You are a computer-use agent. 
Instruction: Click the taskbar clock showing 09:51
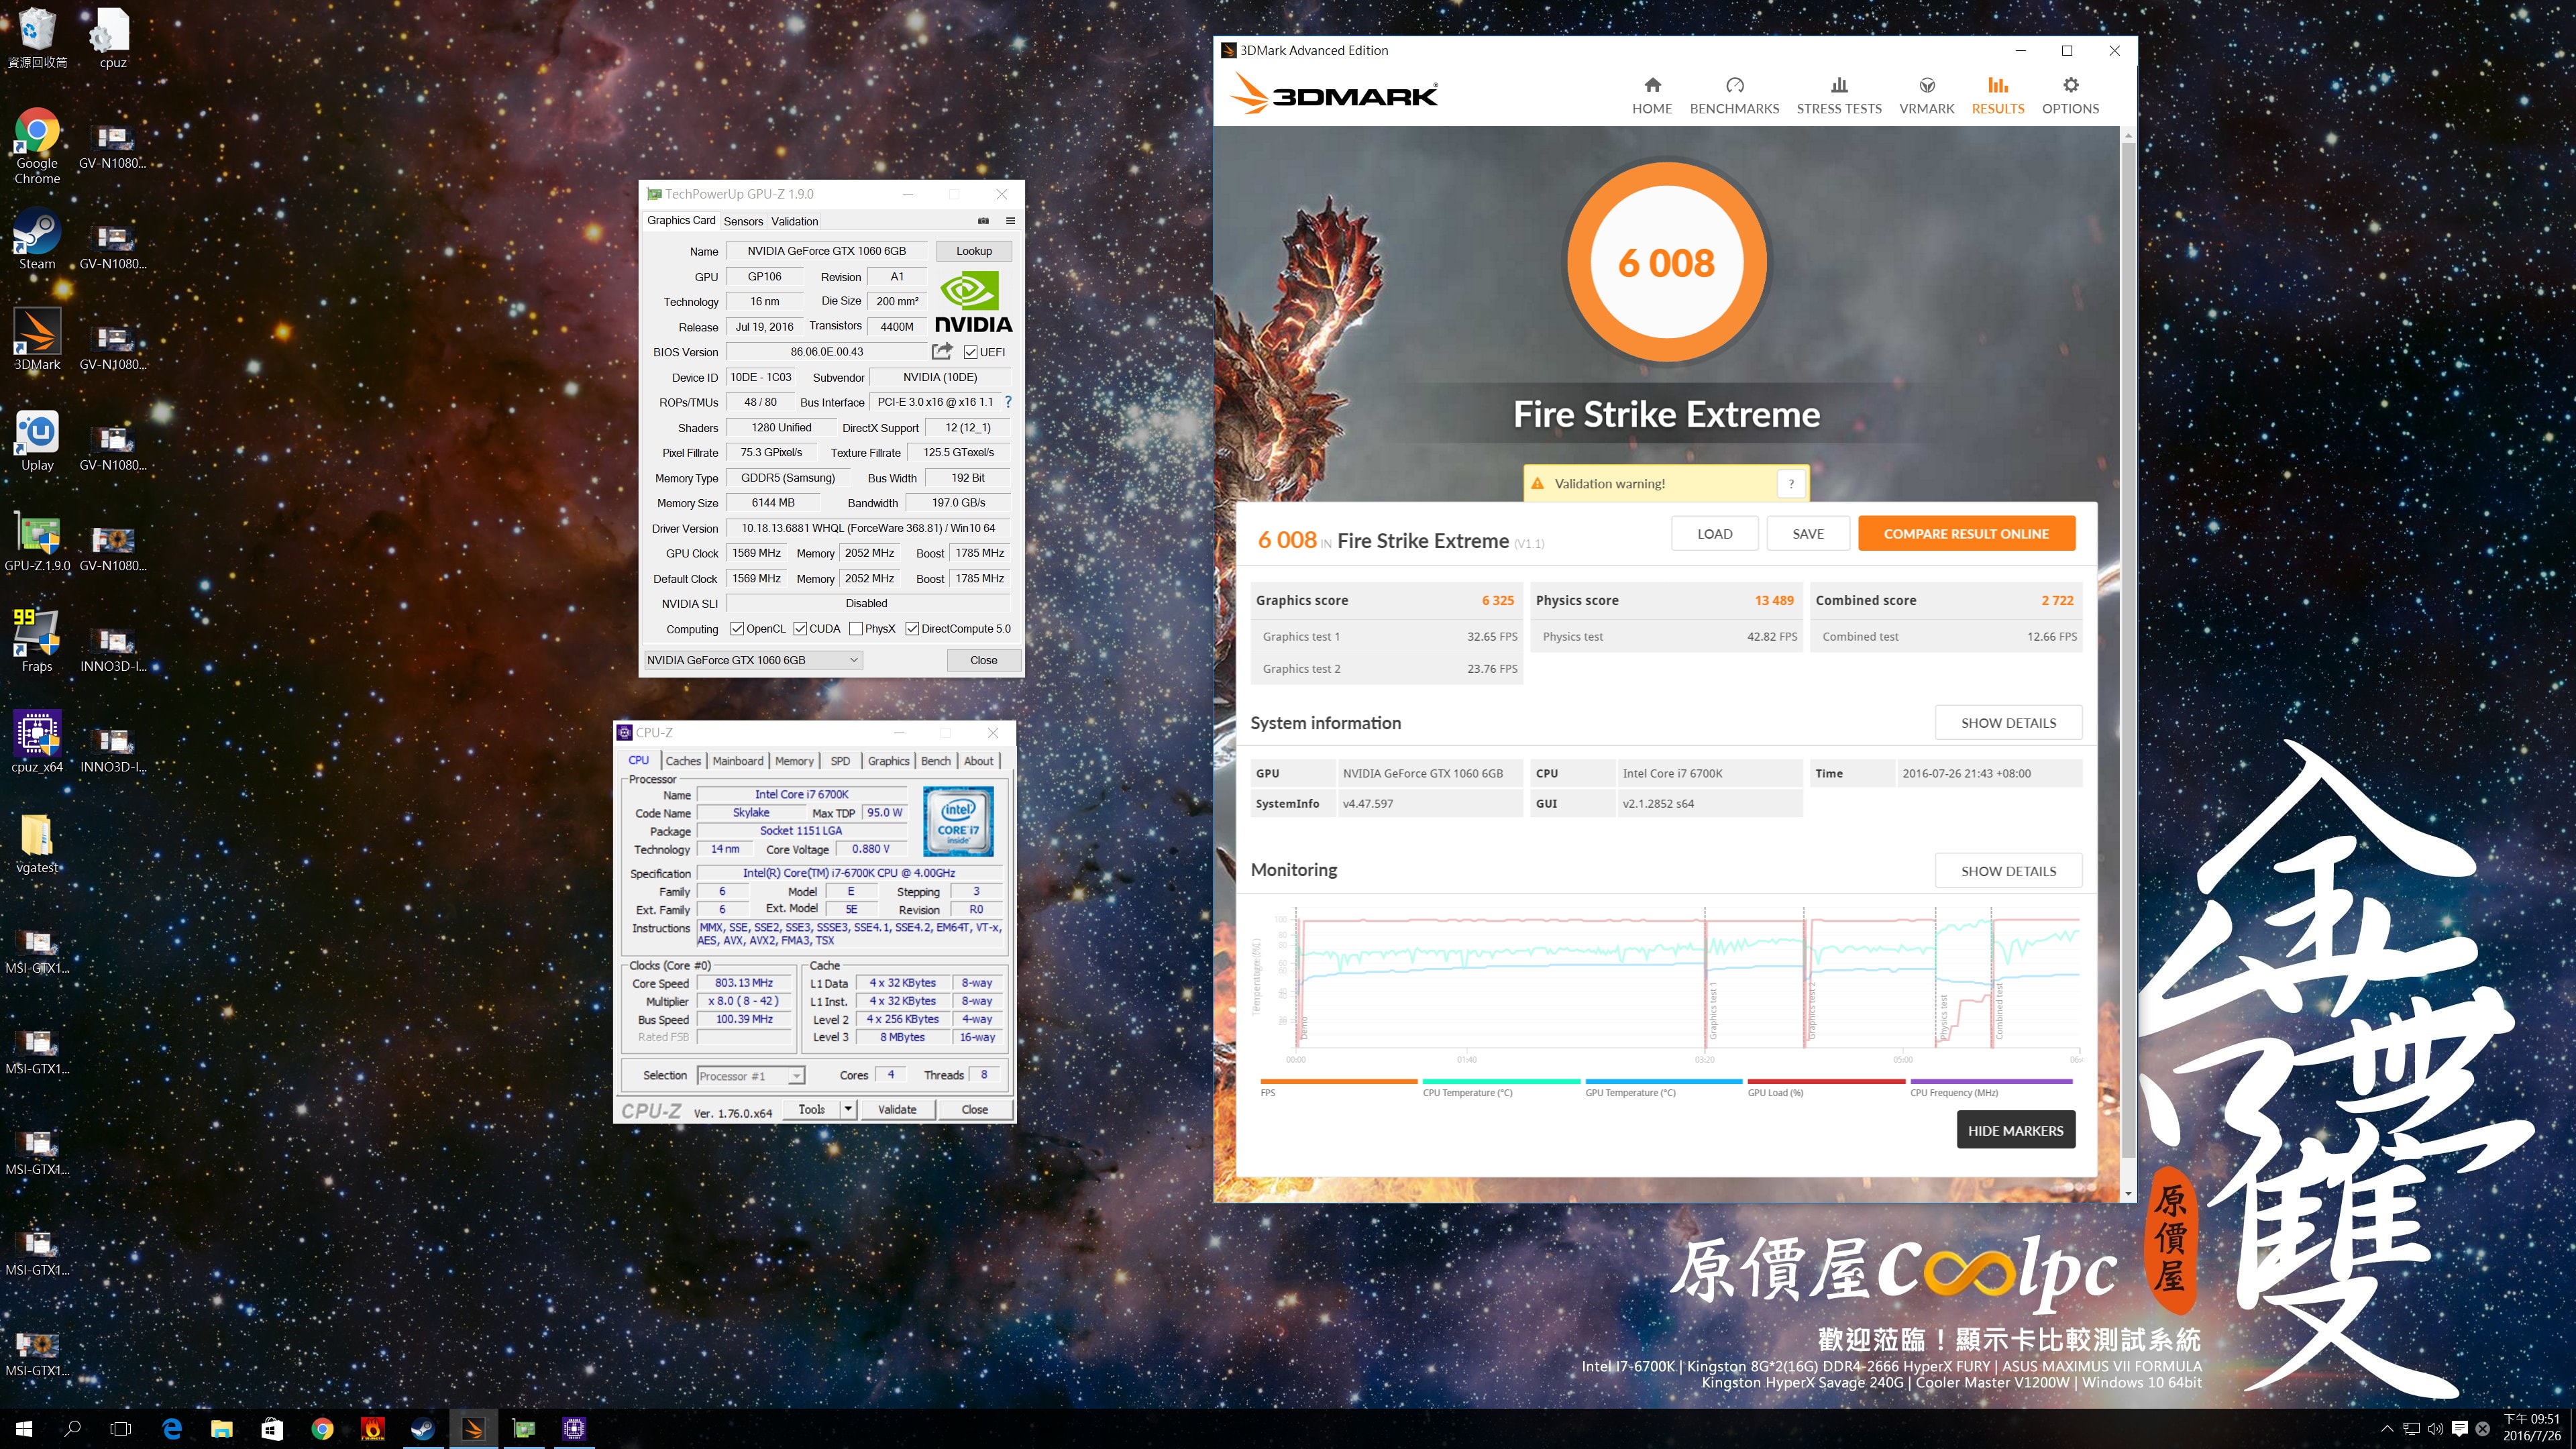(2531, 1427)
